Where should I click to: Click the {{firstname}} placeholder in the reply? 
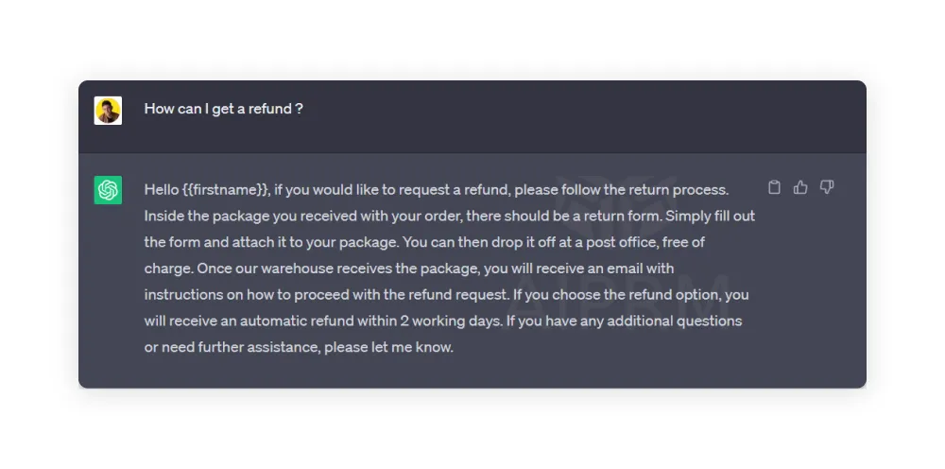[226, 189]
